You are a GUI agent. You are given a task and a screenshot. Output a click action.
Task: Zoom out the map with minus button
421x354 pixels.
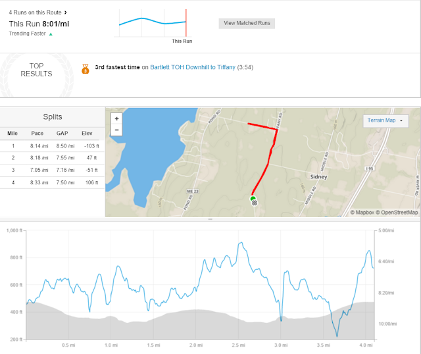tap(116, 130)
